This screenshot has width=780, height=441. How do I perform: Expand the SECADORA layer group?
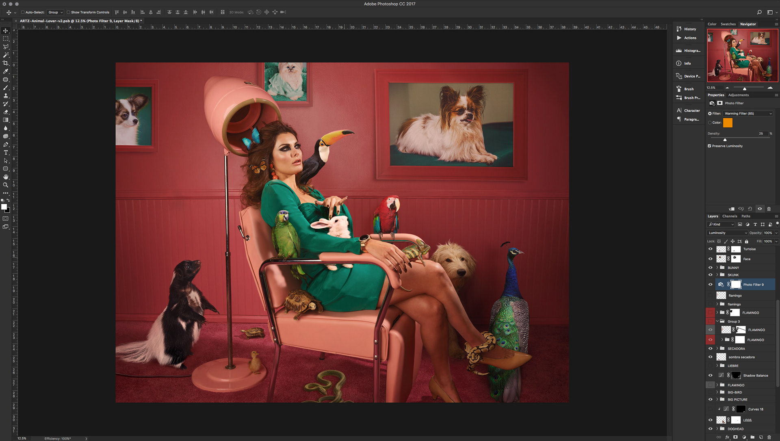(717, 348)
